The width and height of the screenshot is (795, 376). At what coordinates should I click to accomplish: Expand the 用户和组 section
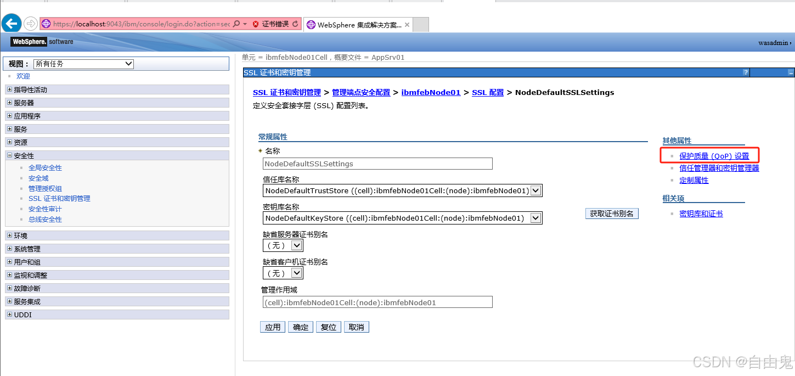pyautogui.click(x=9, y=262)
